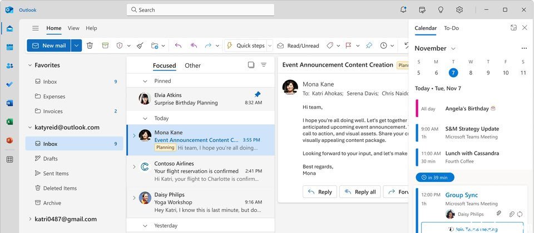The height and width of the screenshot is (233, 534).
Task: Open the My Day calendar-check icon
Action: 422,9
